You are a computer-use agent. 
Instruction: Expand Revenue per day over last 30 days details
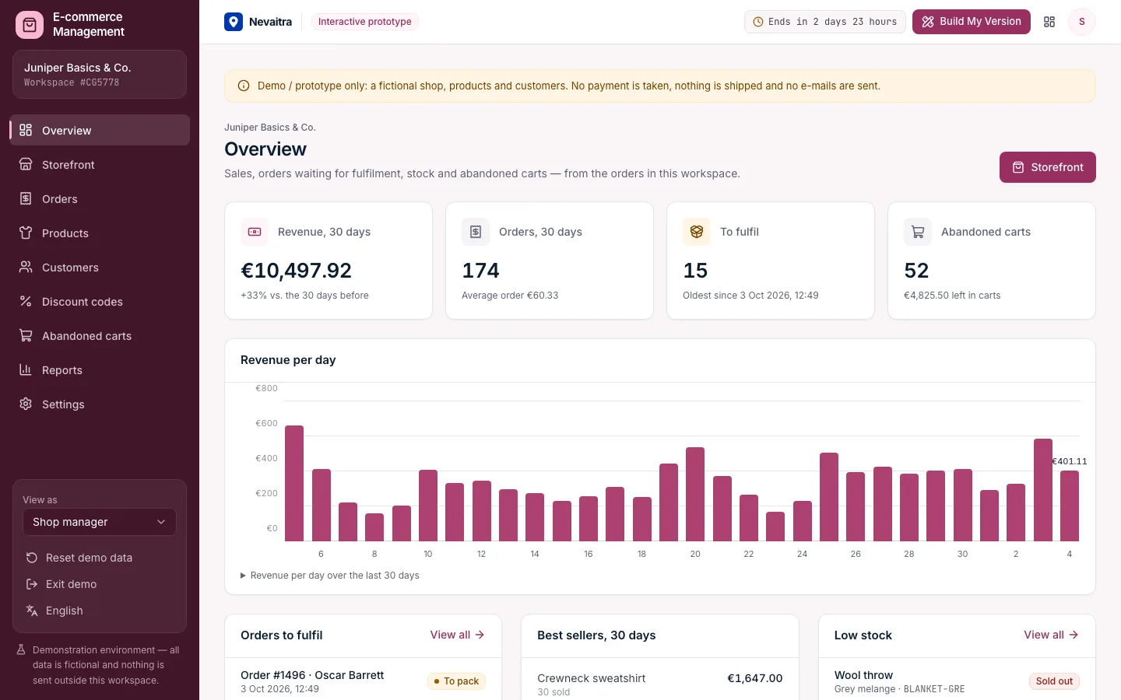(x=330, y=576)
